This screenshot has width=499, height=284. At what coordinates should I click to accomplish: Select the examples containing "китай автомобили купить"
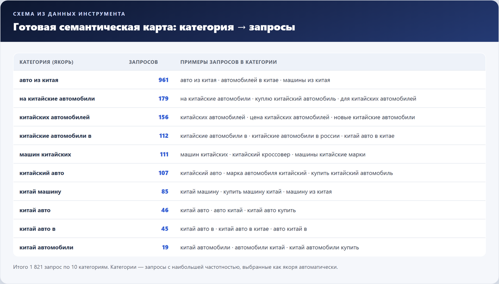click(x=270, y=247)
